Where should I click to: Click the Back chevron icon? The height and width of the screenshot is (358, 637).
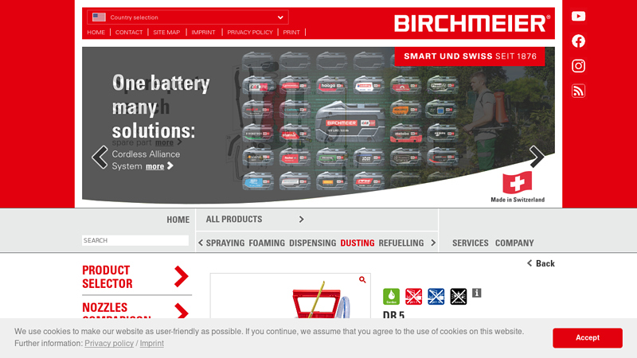(530, 263)
